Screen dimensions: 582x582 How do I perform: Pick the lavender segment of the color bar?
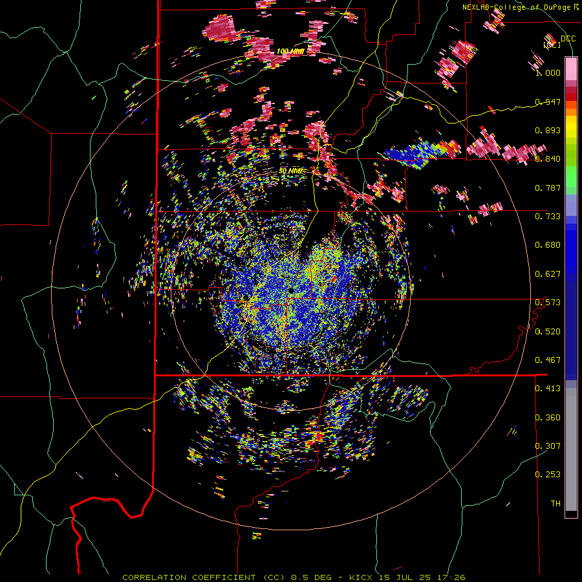coord(571,205)
